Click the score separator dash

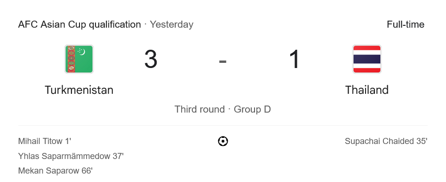[x=223, y=61]
